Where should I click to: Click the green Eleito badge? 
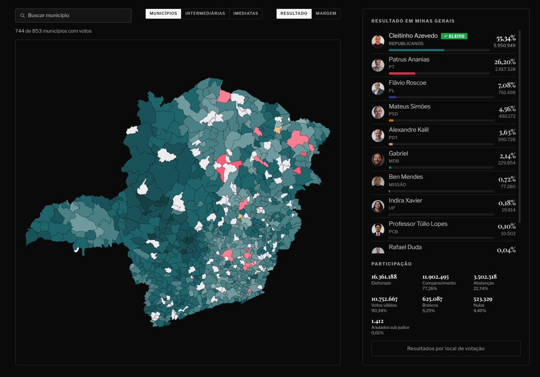(454, 36)
